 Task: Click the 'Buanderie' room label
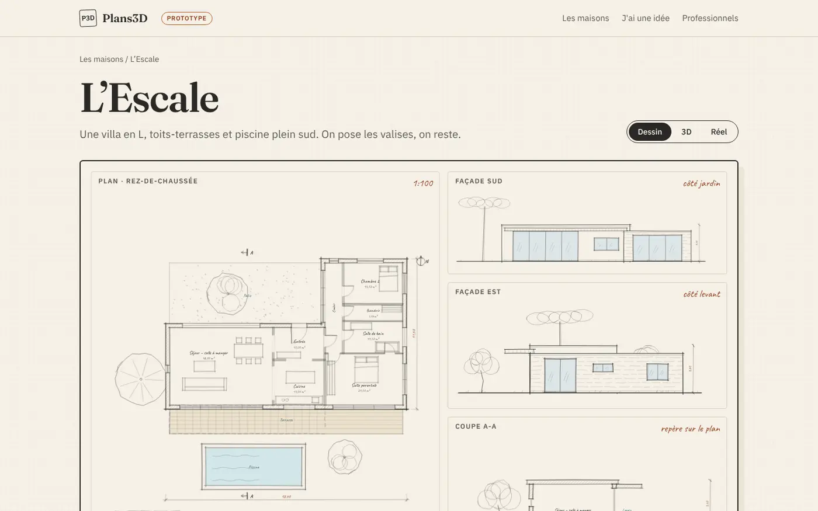tap(373, 311)
